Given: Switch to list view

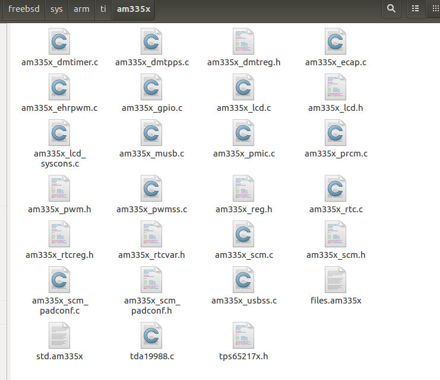Looking at the screenshot, I should tap(415, 9).
